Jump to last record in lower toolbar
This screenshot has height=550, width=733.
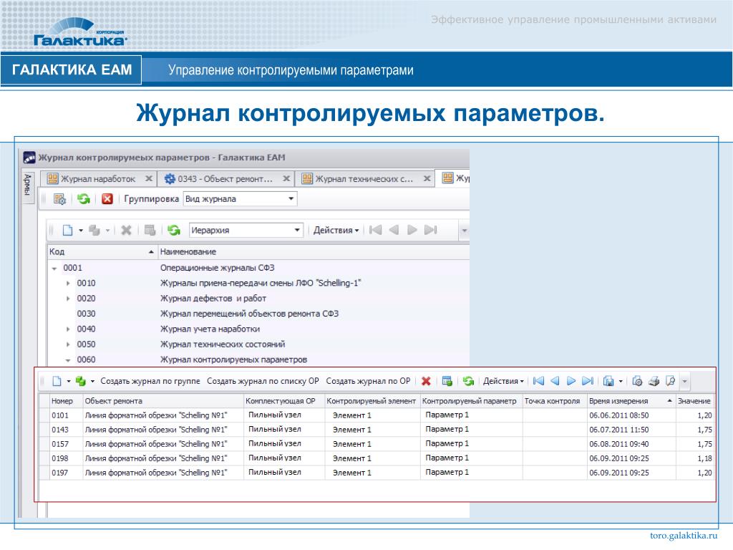588,381
